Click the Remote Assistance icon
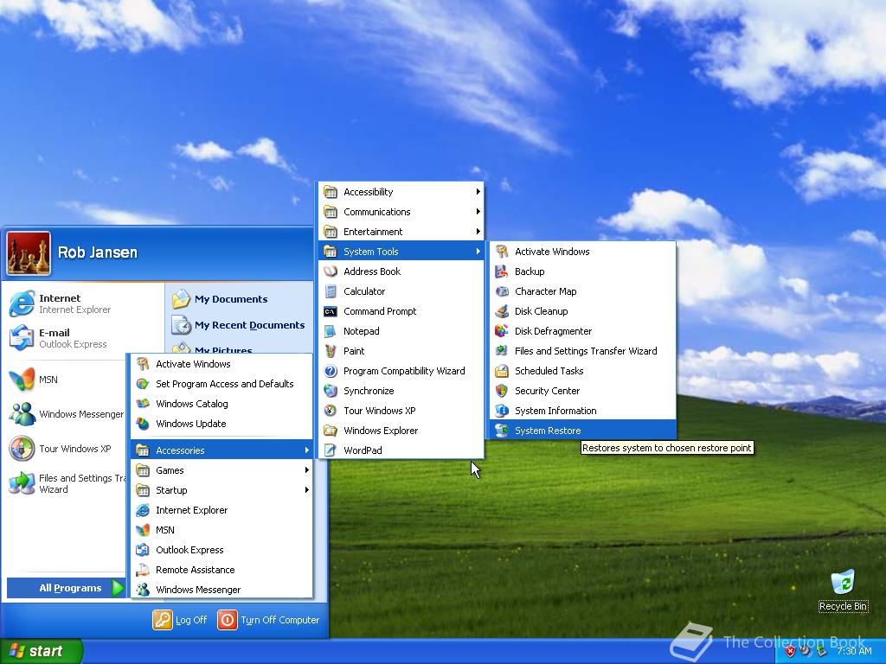 (143, 571)
